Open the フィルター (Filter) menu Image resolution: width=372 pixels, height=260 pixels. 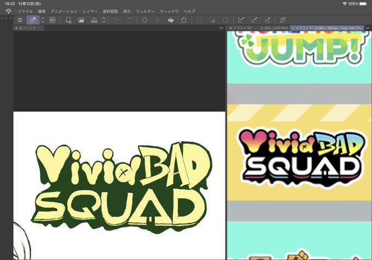pyautogui.click(x=145, y=11)
